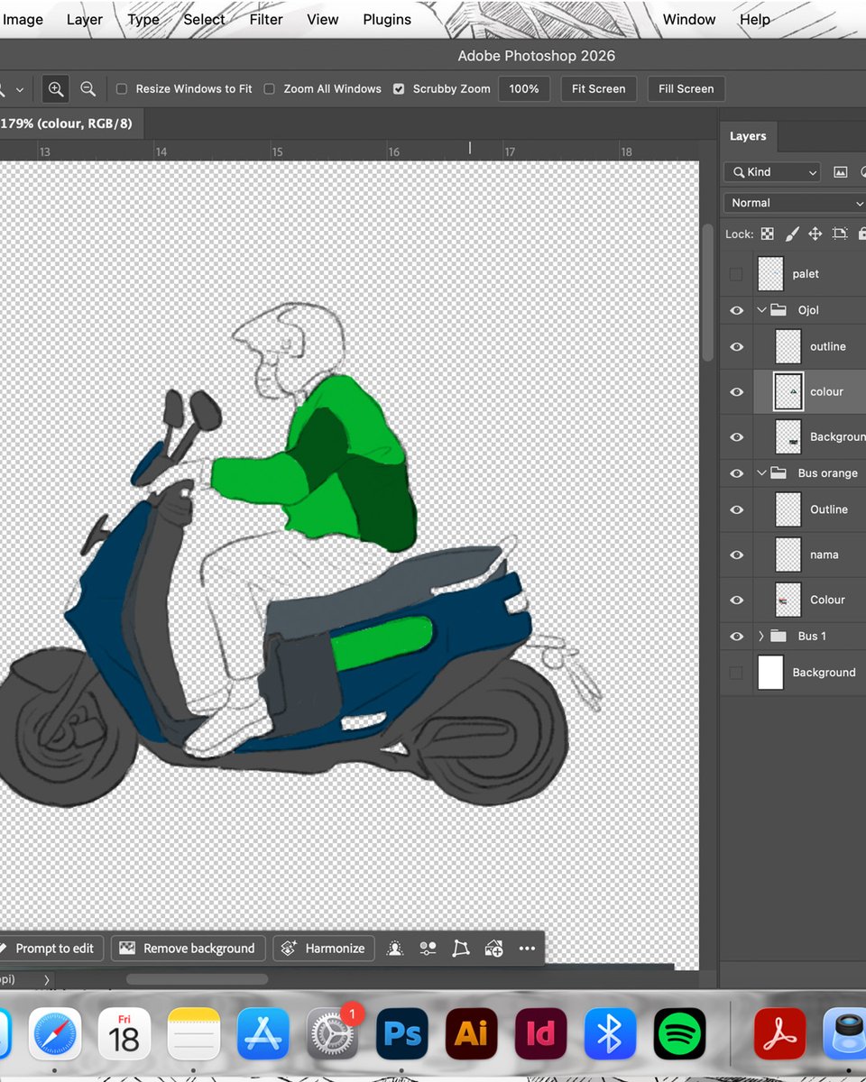Click the Photoshop icon in the Dock
This screenshot has height=1082, width=866.
click(x=402, y=1033)
